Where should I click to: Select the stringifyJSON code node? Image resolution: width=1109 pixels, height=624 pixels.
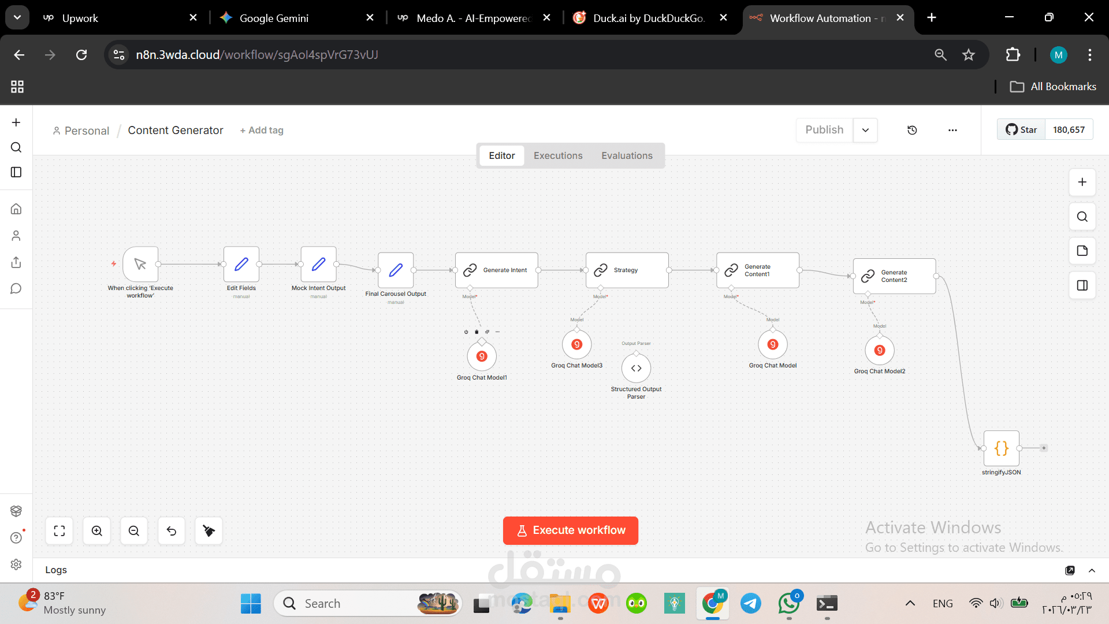(1001, 448)
